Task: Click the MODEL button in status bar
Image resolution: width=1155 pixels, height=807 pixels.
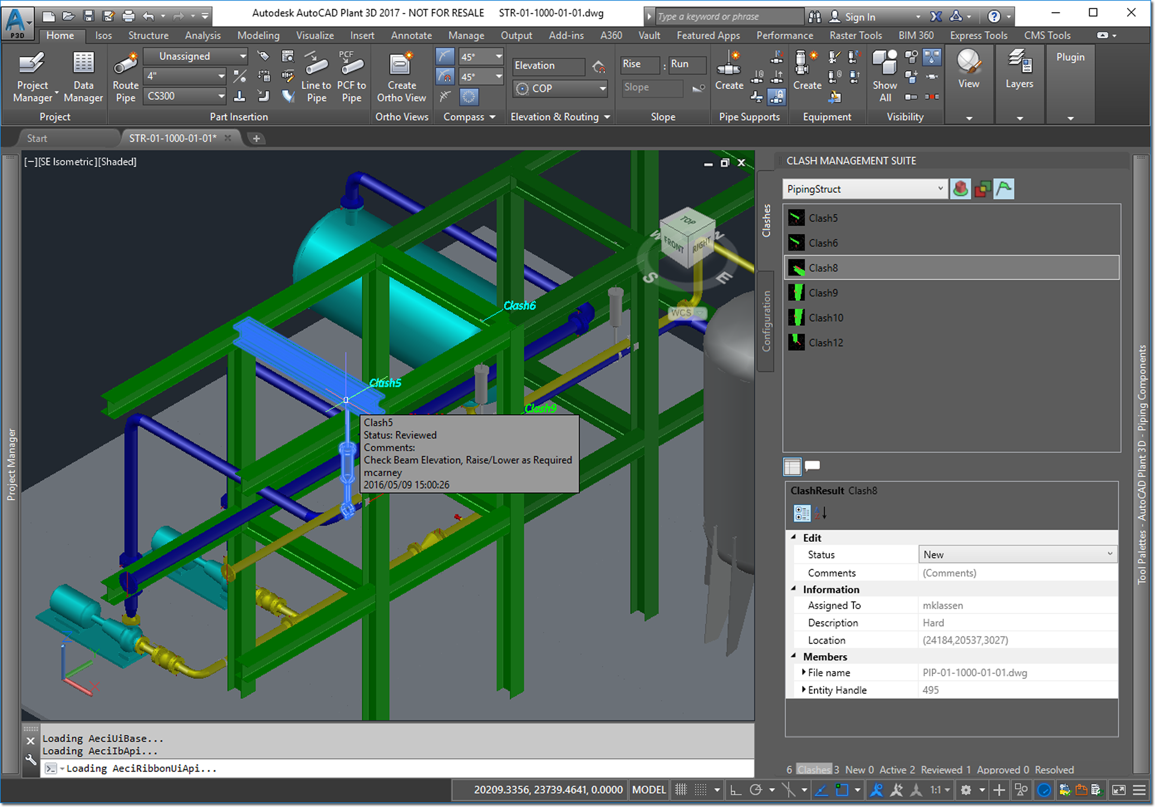Action: coord(649,790)
